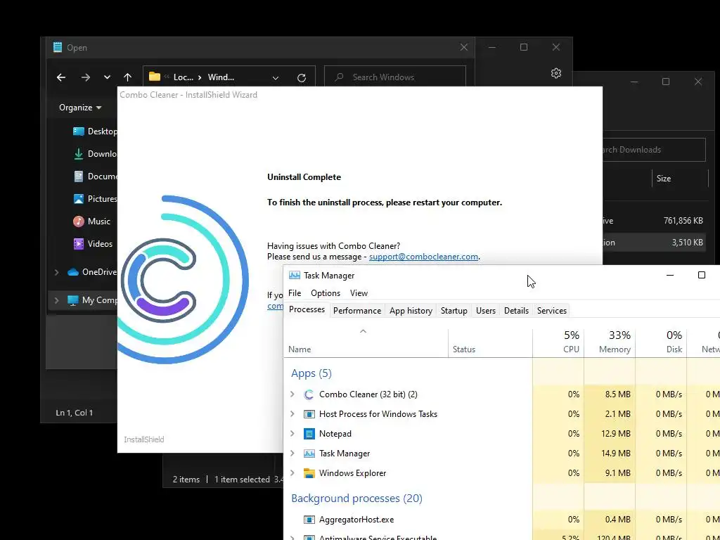
Task: Click the OneDrive cloud icon
Action: (73, 272)
